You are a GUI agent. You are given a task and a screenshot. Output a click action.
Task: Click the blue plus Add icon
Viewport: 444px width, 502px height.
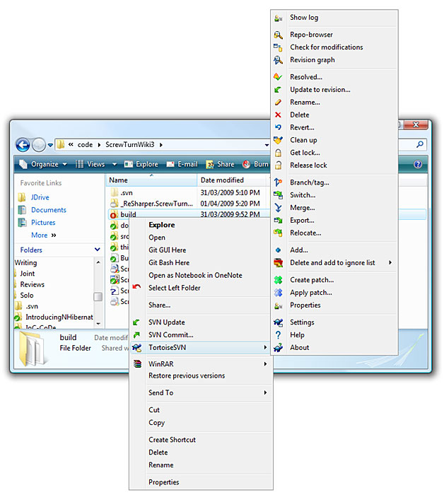pos(278,250)
